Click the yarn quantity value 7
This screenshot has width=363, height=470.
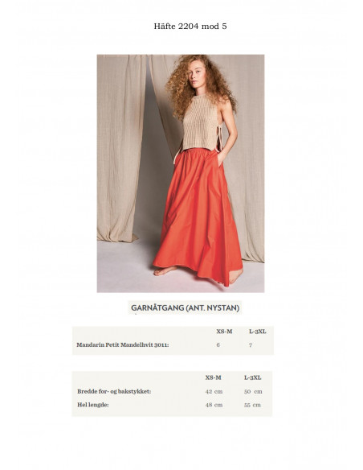(251, 345)
